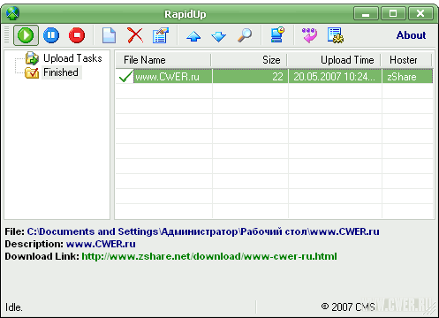
Task: Minimize the RapidUp window
Action: 366,13
